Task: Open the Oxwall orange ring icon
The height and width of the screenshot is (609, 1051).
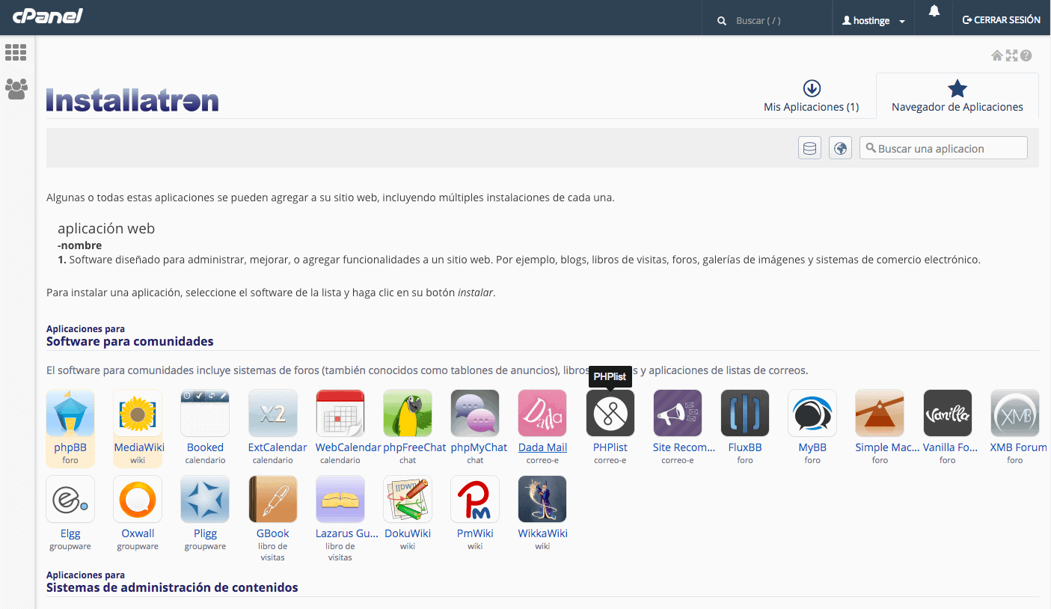Action: [x=138, y=499]
